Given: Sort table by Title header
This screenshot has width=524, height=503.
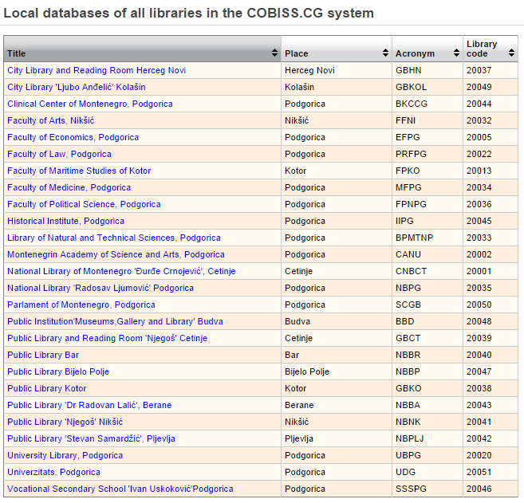Looking at the screenshot, I should [17, 53].
